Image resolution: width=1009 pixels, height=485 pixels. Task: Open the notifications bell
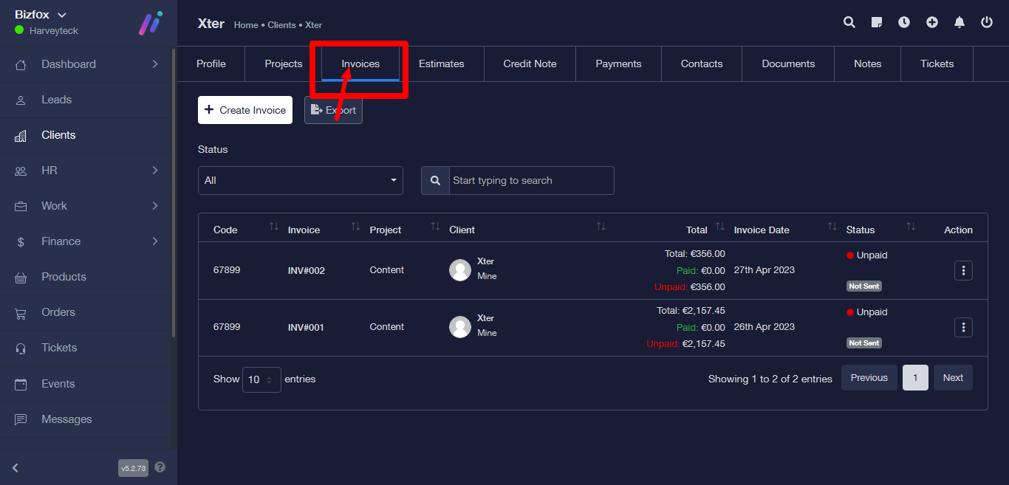960,22
